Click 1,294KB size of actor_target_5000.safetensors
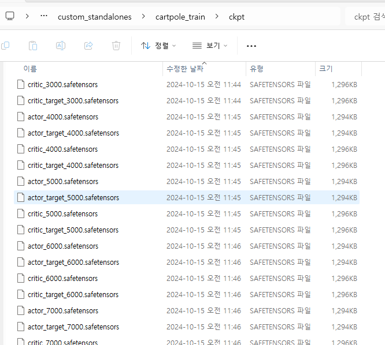385x345 pixels. pyautogui.click(x=344, y=198)
